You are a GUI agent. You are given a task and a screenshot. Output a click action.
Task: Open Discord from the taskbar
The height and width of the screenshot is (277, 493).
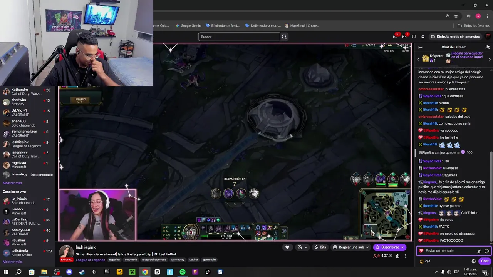point(69,272)
